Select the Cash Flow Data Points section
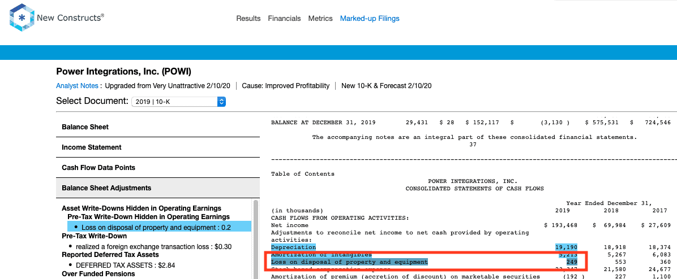The image size is (677, 279). 158,168
